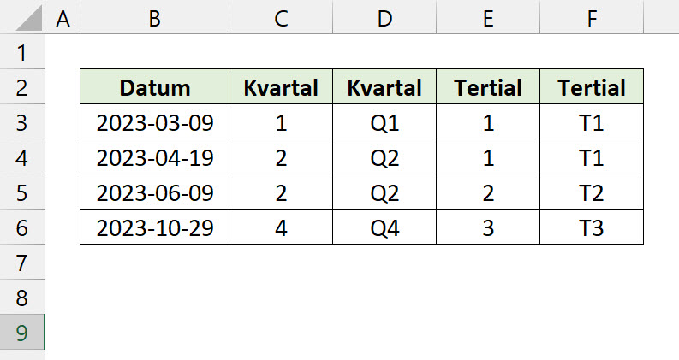
Task: Select the T2 cell
Action: point(592,193)
